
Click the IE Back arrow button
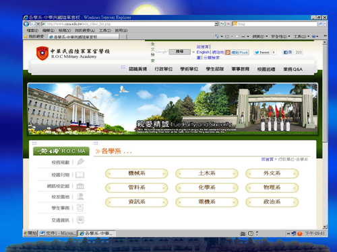coord(26,24)
